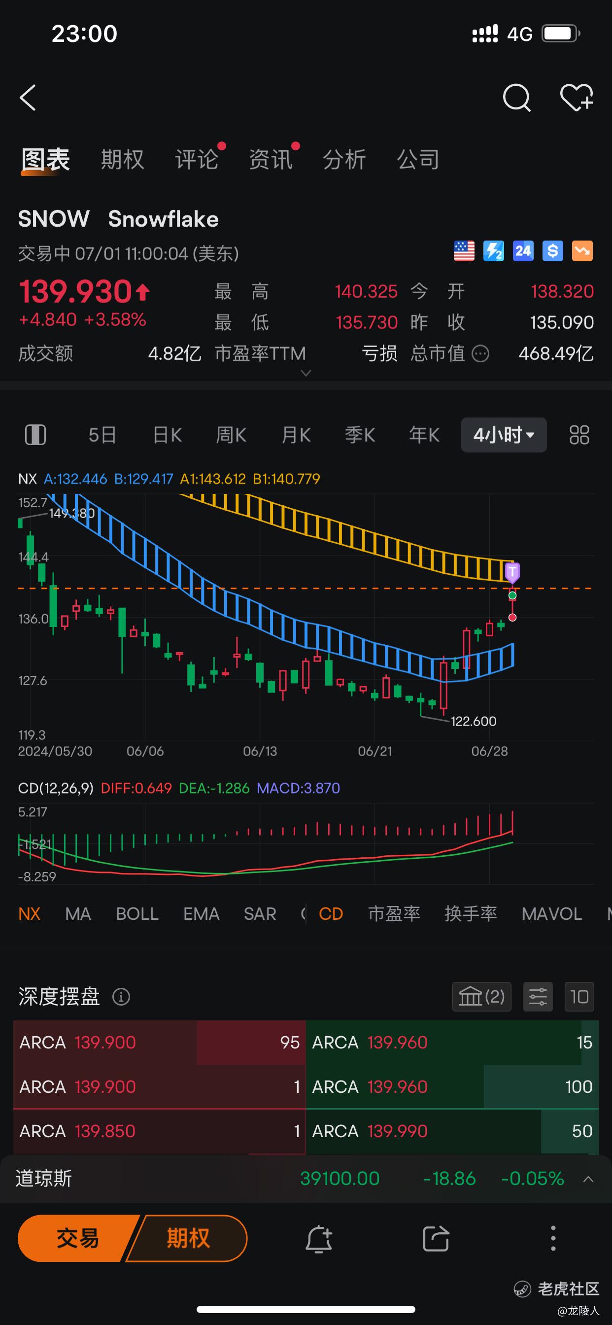Switch chart to 月K view
Image resolution: width=612 pixels, height=1325 pixels.
[296, 435]
